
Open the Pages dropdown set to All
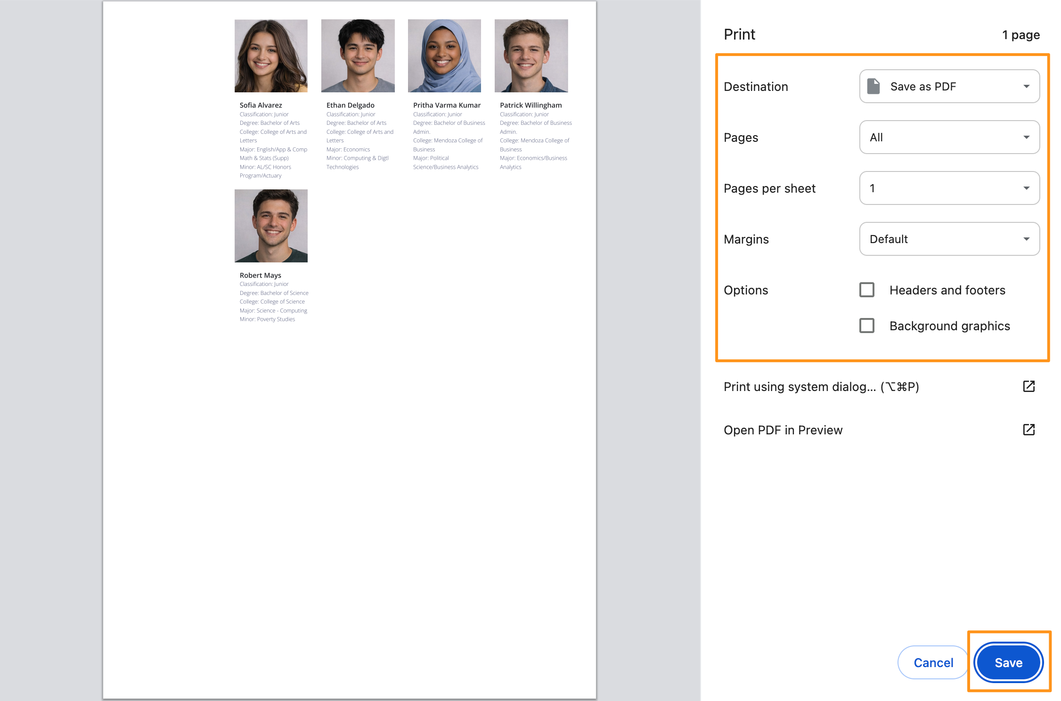pyautogui.click(x=949, y=137)
